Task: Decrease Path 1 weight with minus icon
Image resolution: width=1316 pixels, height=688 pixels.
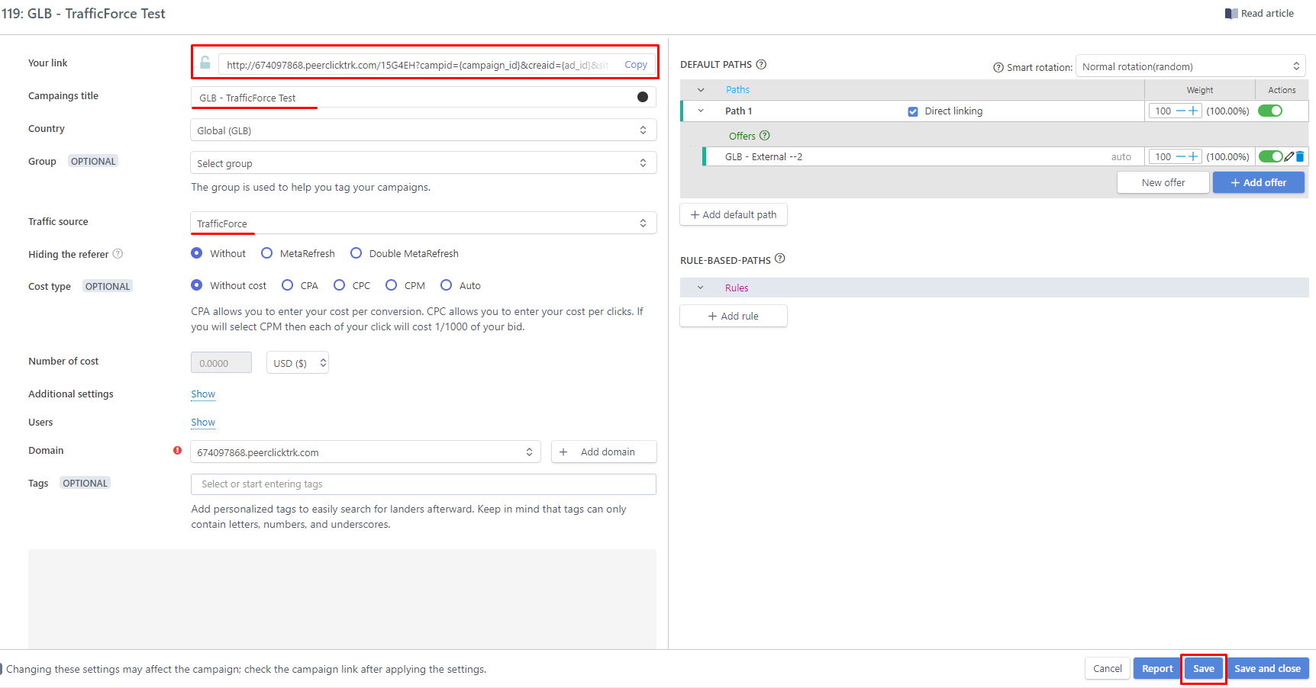Action: 1181,111
